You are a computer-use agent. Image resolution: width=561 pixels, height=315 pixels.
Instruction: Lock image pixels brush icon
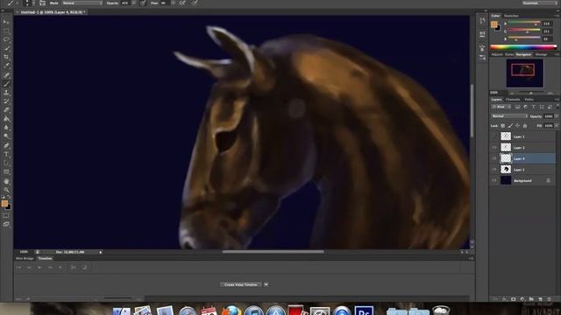tap(510, 126)
